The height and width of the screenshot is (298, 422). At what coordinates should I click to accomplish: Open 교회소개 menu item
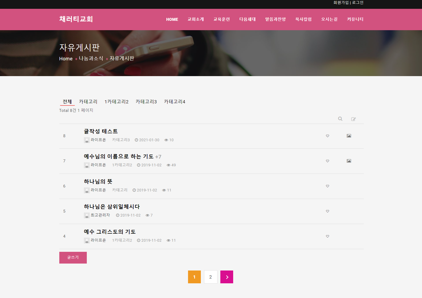(196, 19)
